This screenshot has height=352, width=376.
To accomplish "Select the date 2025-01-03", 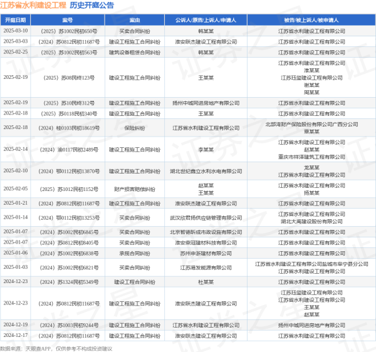I will tap(16, 267).
